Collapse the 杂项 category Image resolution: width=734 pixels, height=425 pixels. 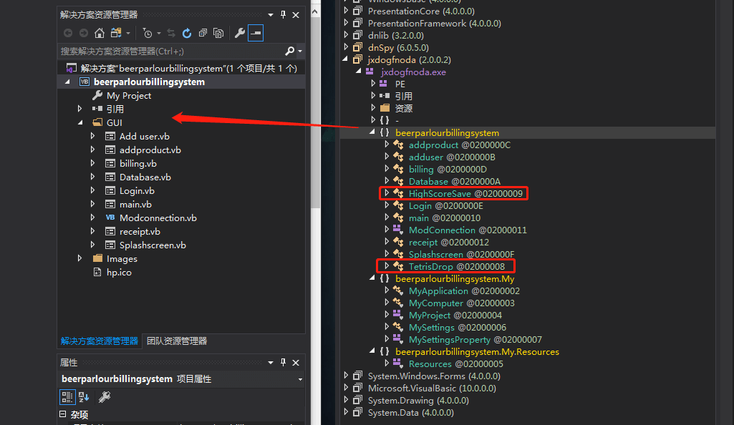pos(63,414)
